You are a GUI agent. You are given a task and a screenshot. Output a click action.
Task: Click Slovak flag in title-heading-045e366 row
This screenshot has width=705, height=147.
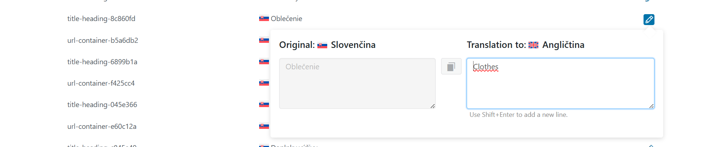pos(264,105)
